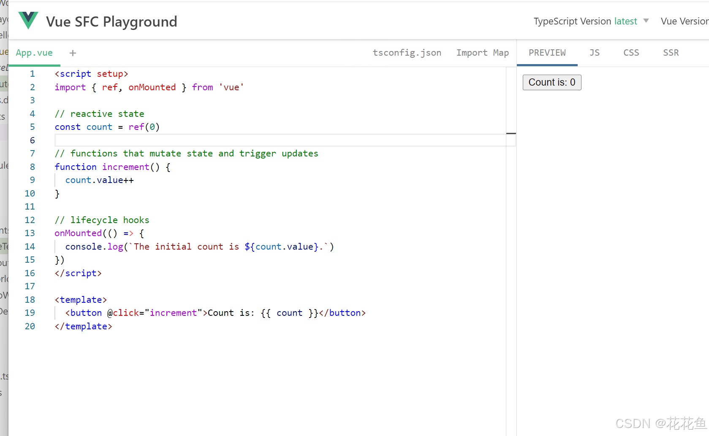Viewport: 709px width, 436px height.
Task: Click the Vue logo icon
Action: tap(28, 21)
